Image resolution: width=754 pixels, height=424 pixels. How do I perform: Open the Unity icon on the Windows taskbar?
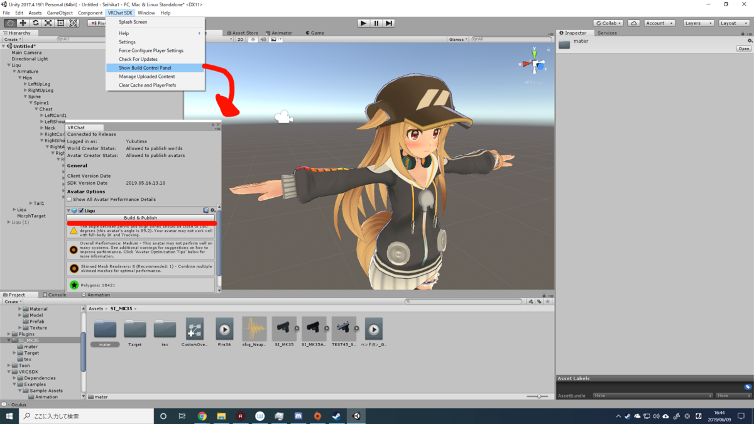[x=356, y=416]
